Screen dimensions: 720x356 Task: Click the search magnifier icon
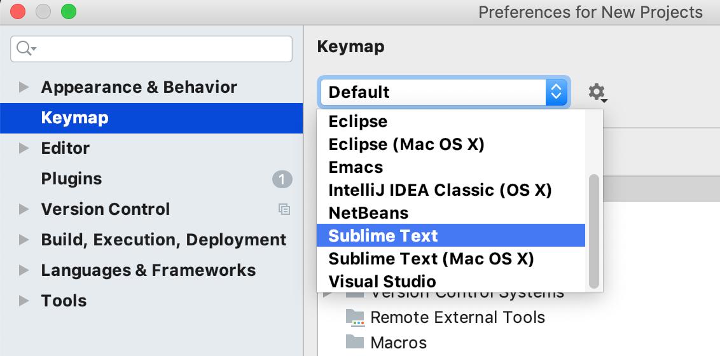click(x=25, y=48)
